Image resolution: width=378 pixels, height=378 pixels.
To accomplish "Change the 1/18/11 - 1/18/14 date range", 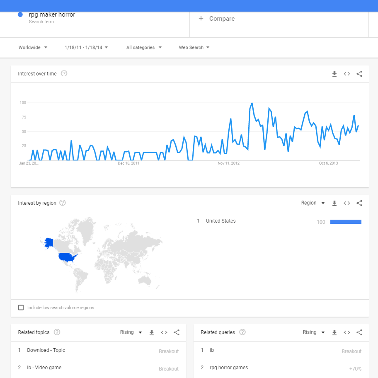I will 86,48.
